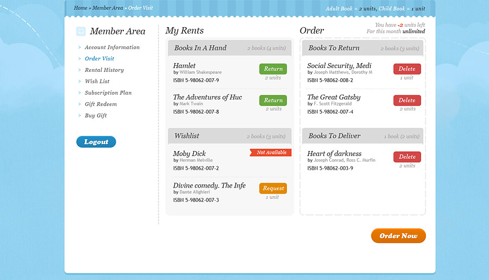Request the Divine comedy book
The image size is (489, 280).
[x=273, y=188]
